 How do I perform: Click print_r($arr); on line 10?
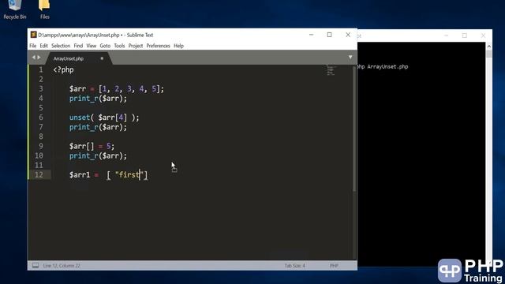(x=98, y=156)
